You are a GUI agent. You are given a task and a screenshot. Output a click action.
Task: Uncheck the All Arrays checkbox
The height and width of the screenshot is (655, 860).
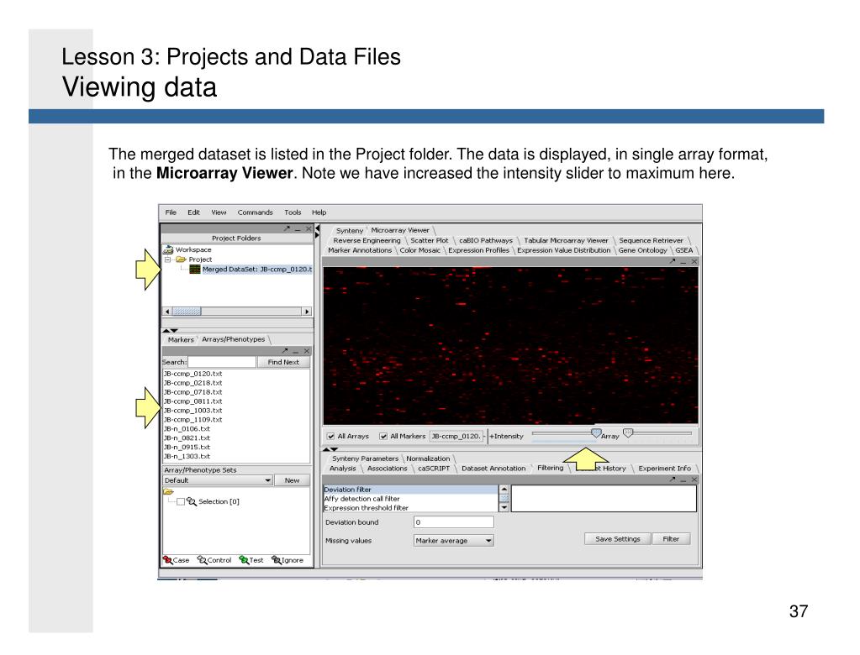330,436
